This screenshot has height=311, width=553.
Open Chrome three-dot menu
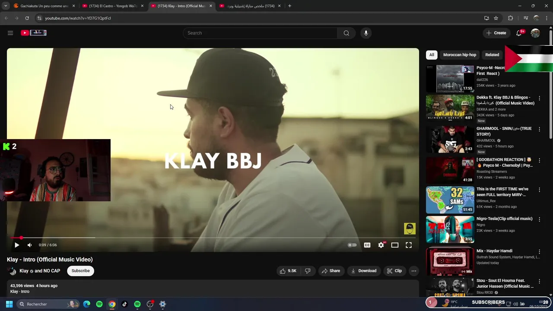[547, 18]
